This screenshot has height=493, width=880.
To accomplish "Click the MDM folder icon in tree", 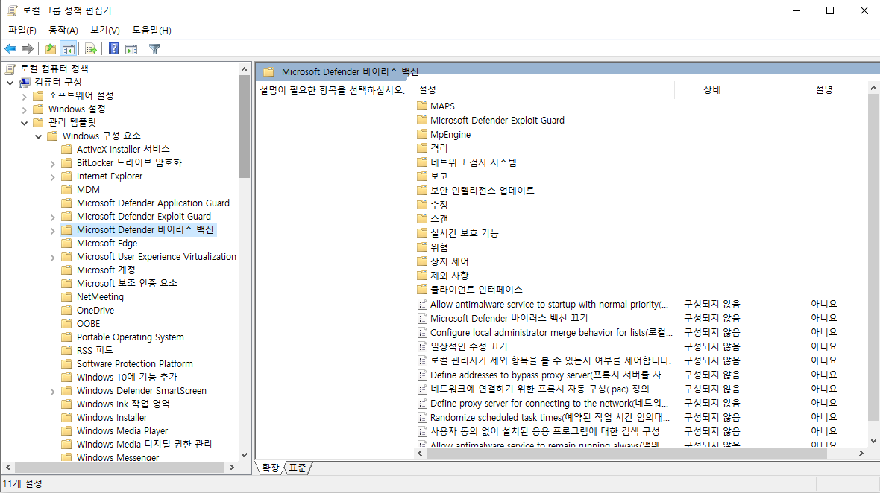I will [x=66, y=189].
